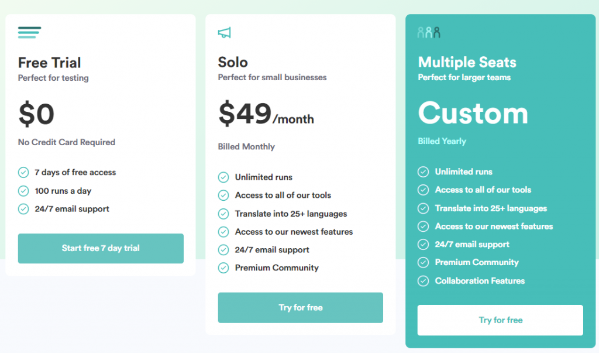
Task: Click the $49/month price text
Action: 266,114
